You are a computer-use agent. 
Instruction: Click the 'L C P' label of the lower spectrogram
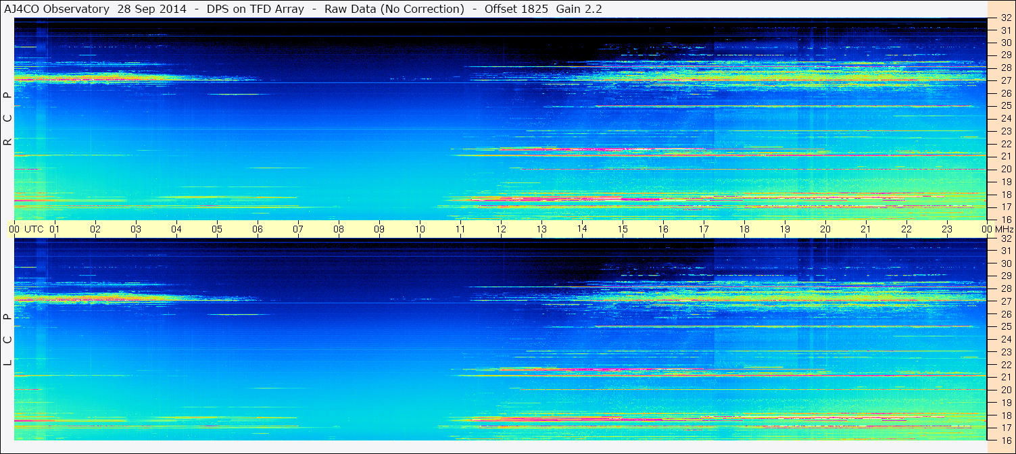coord(7,340)
